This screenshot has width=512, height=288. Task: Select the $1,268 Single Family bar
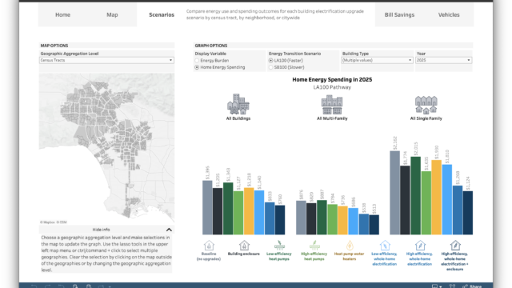point(458,210)
